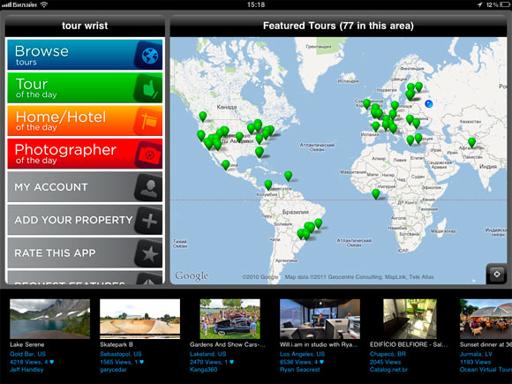Open the Browse tours menu item
The height and width of the screenshot is (384, 512).
coord(85,55)
